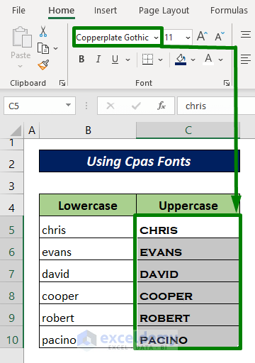Apply the font color A
Viewport: 255px width, 363px height.
[x=208, y=60]
